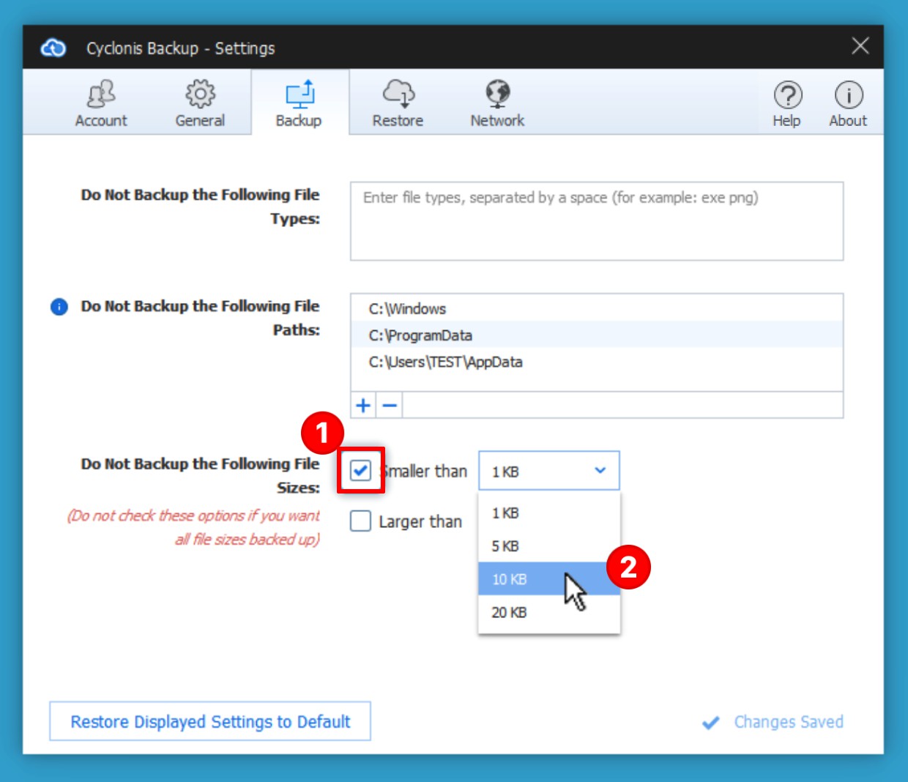The width and height of the screenshot is (908, 782).
Task: Select the C:\ProgramData path entry
Action: click(420, 335)
